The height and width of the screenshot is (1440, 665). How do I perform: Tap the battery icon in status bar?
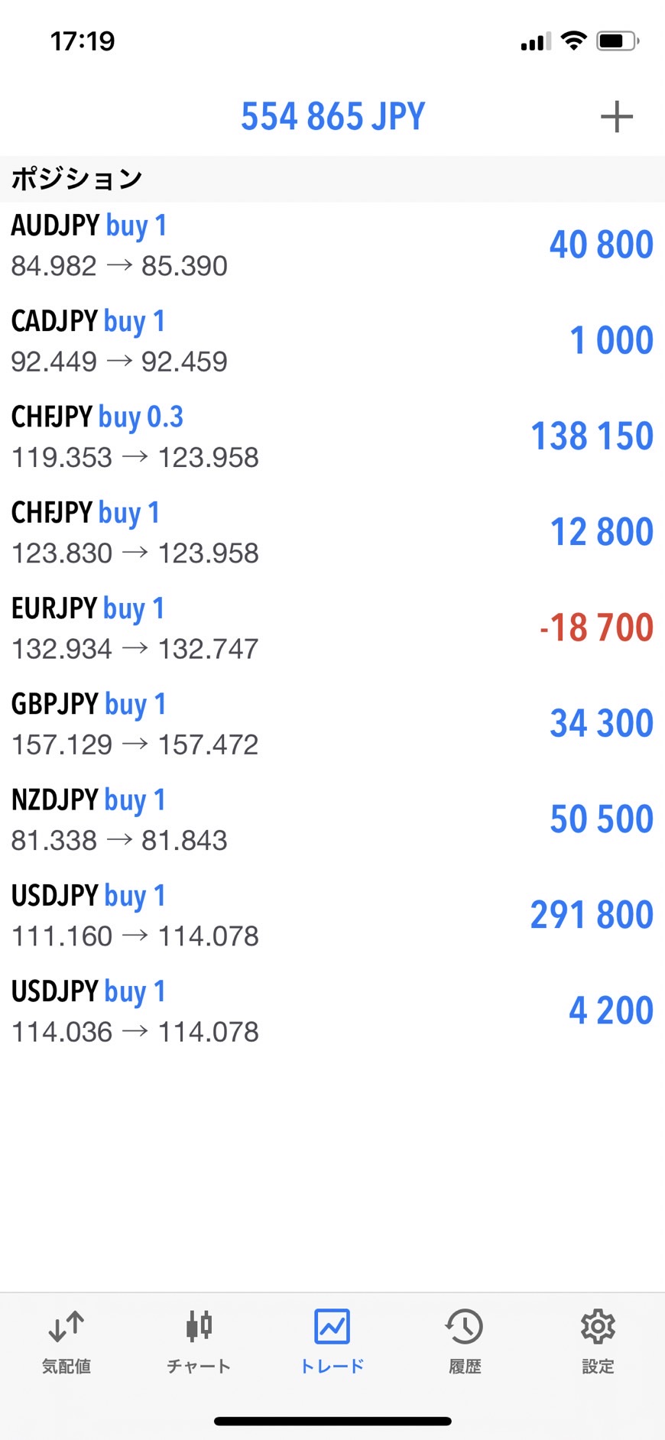point(618,41)
